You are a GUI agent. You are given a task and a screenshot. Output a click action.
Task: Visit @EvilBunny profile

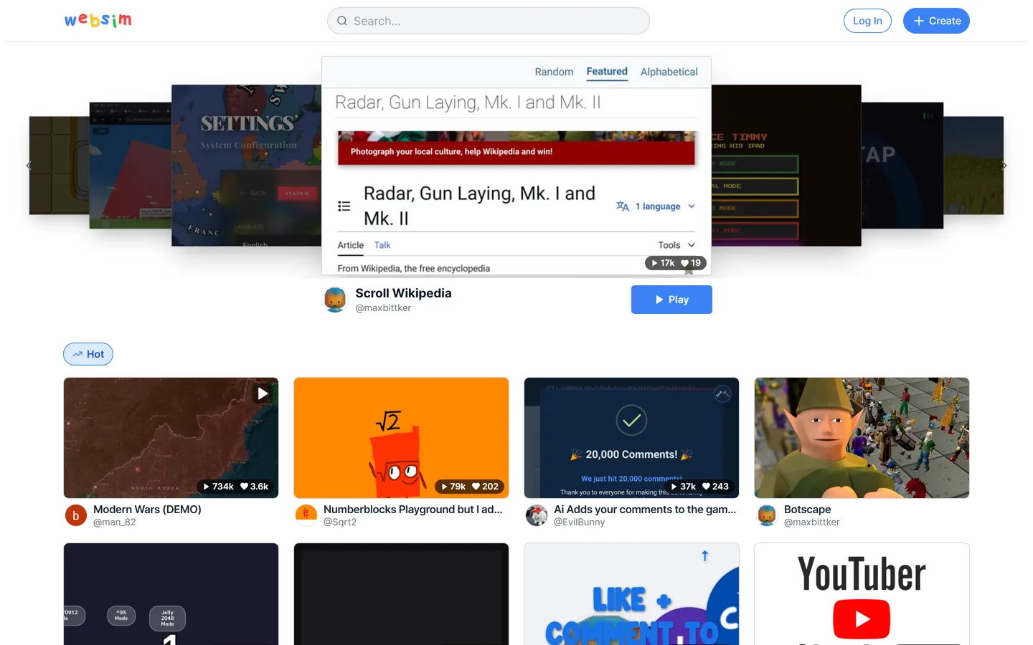(x=580, y=522)
